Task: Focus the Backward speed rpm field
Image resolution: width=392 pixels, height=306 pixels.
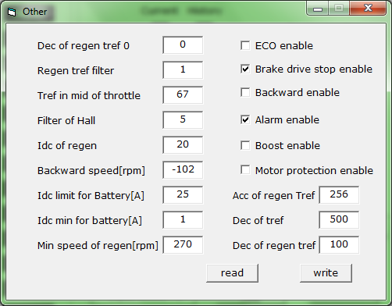Action: point(183,170)
